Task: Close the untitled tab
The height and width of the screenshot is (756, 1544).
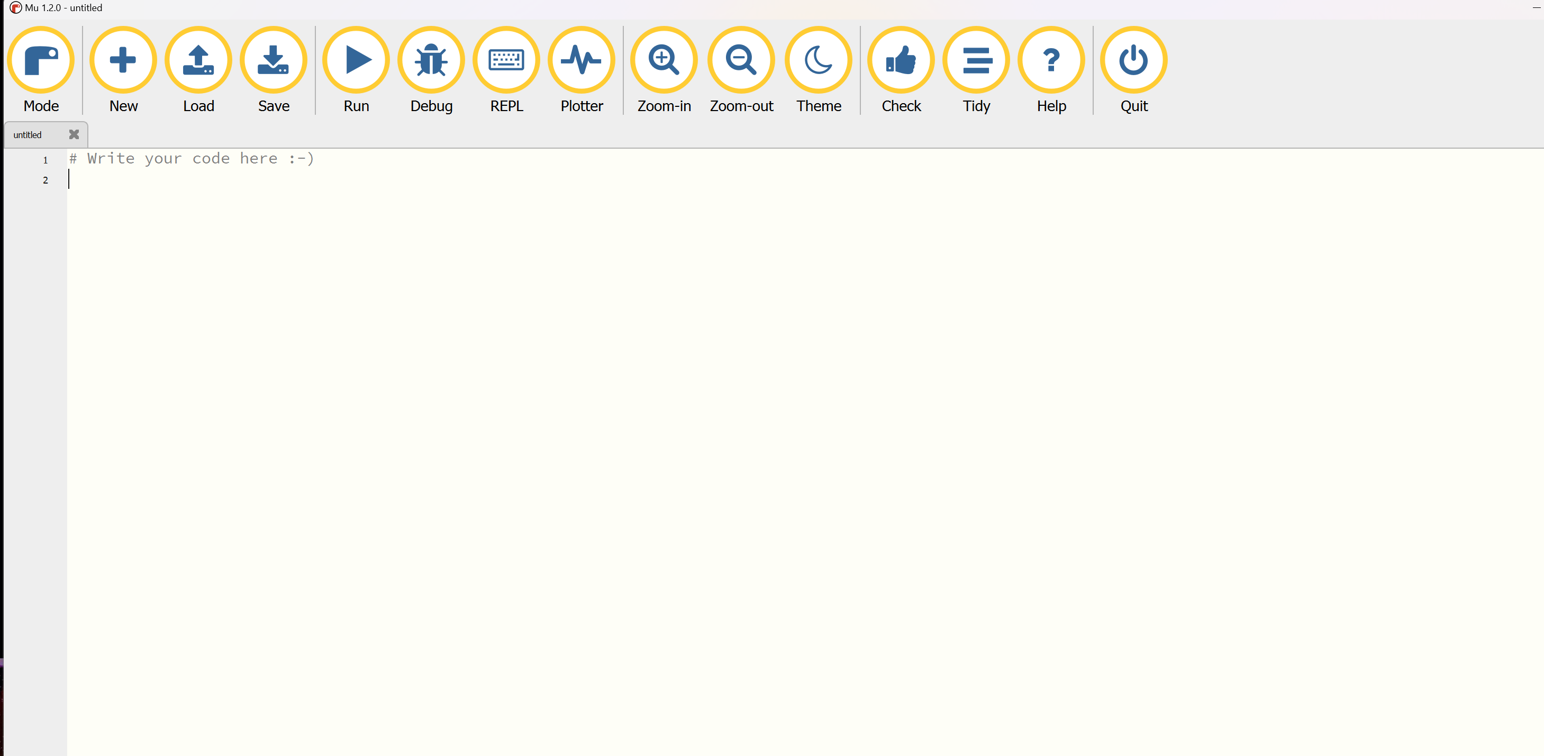Action: 74,134
